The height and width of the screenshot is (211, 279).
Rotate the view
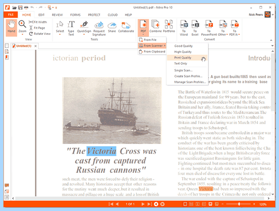(x=40, y=34)
